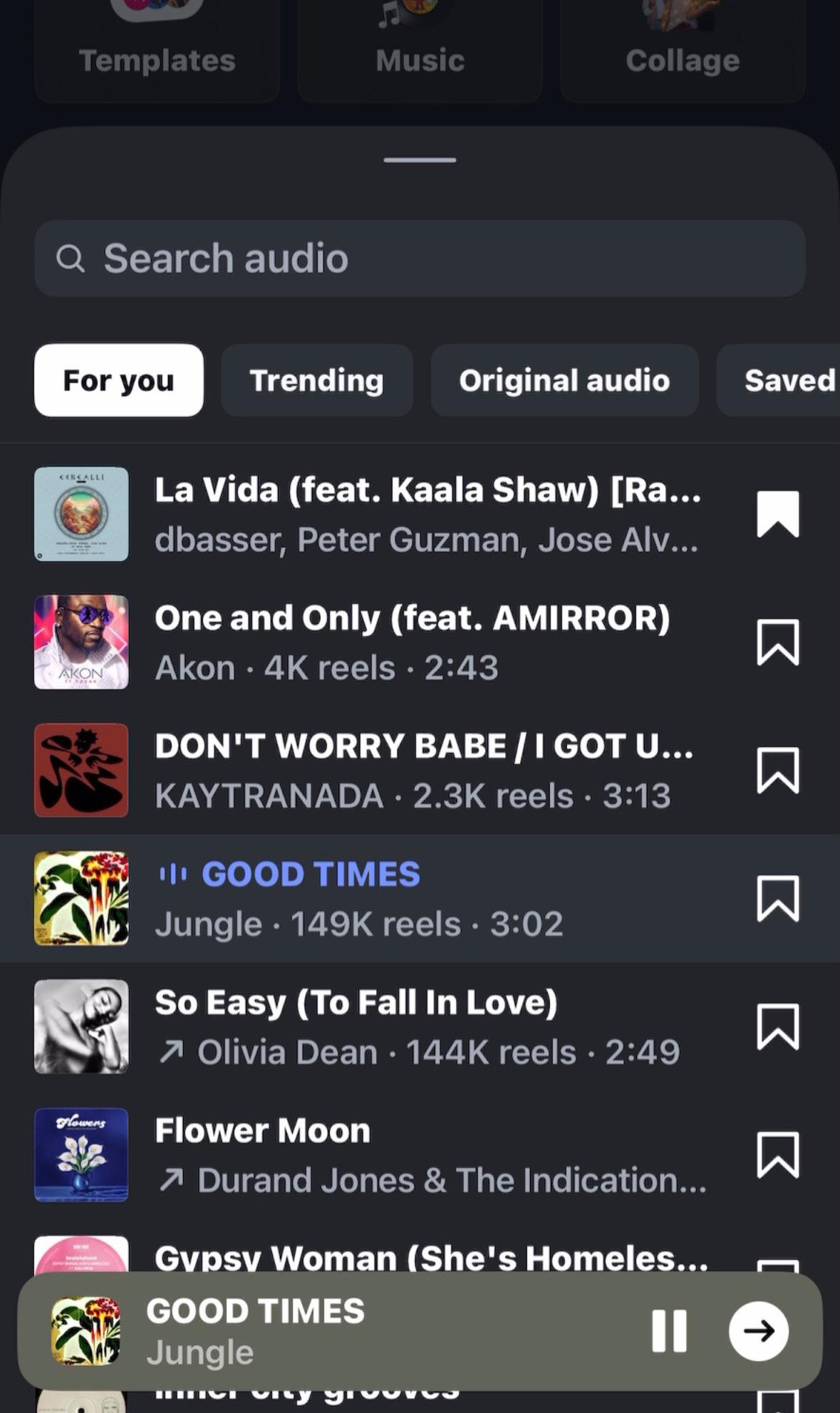This screenshot has width=840, height=1413.
Task: Choose the So Easy (To Fall In Love) song
Action: pos(420,1026)
